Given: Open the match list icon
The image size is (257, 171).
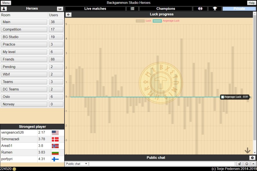Looking at the screenshot, I should click(132, 9).
